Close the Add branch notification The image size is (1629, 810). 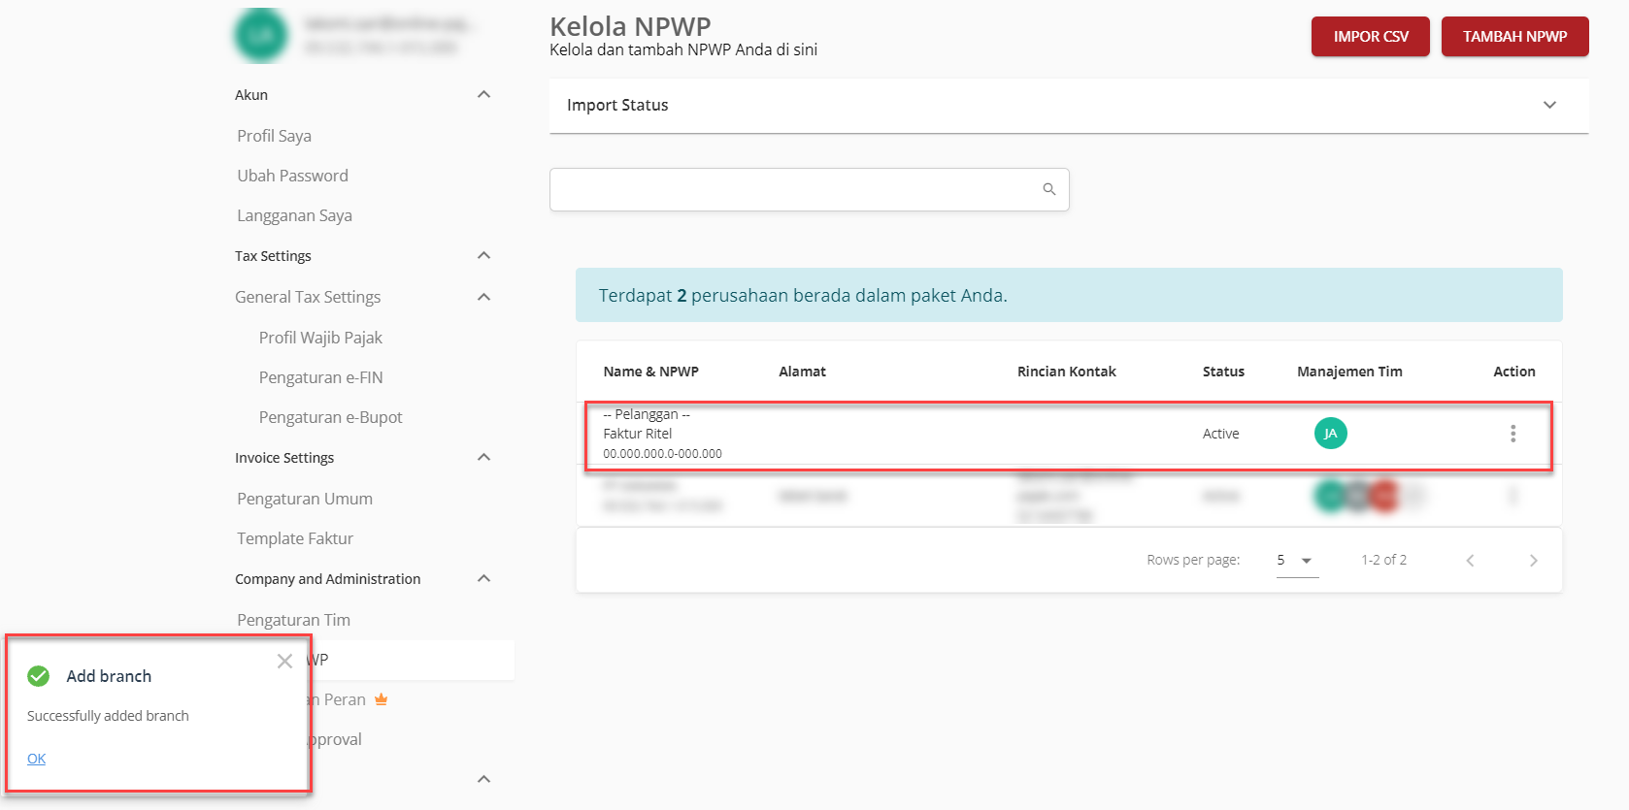(x=284, y=661)
